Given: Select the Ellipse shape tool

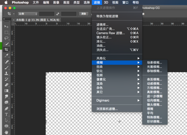Looking at the screenshot, I should point(6,126).
